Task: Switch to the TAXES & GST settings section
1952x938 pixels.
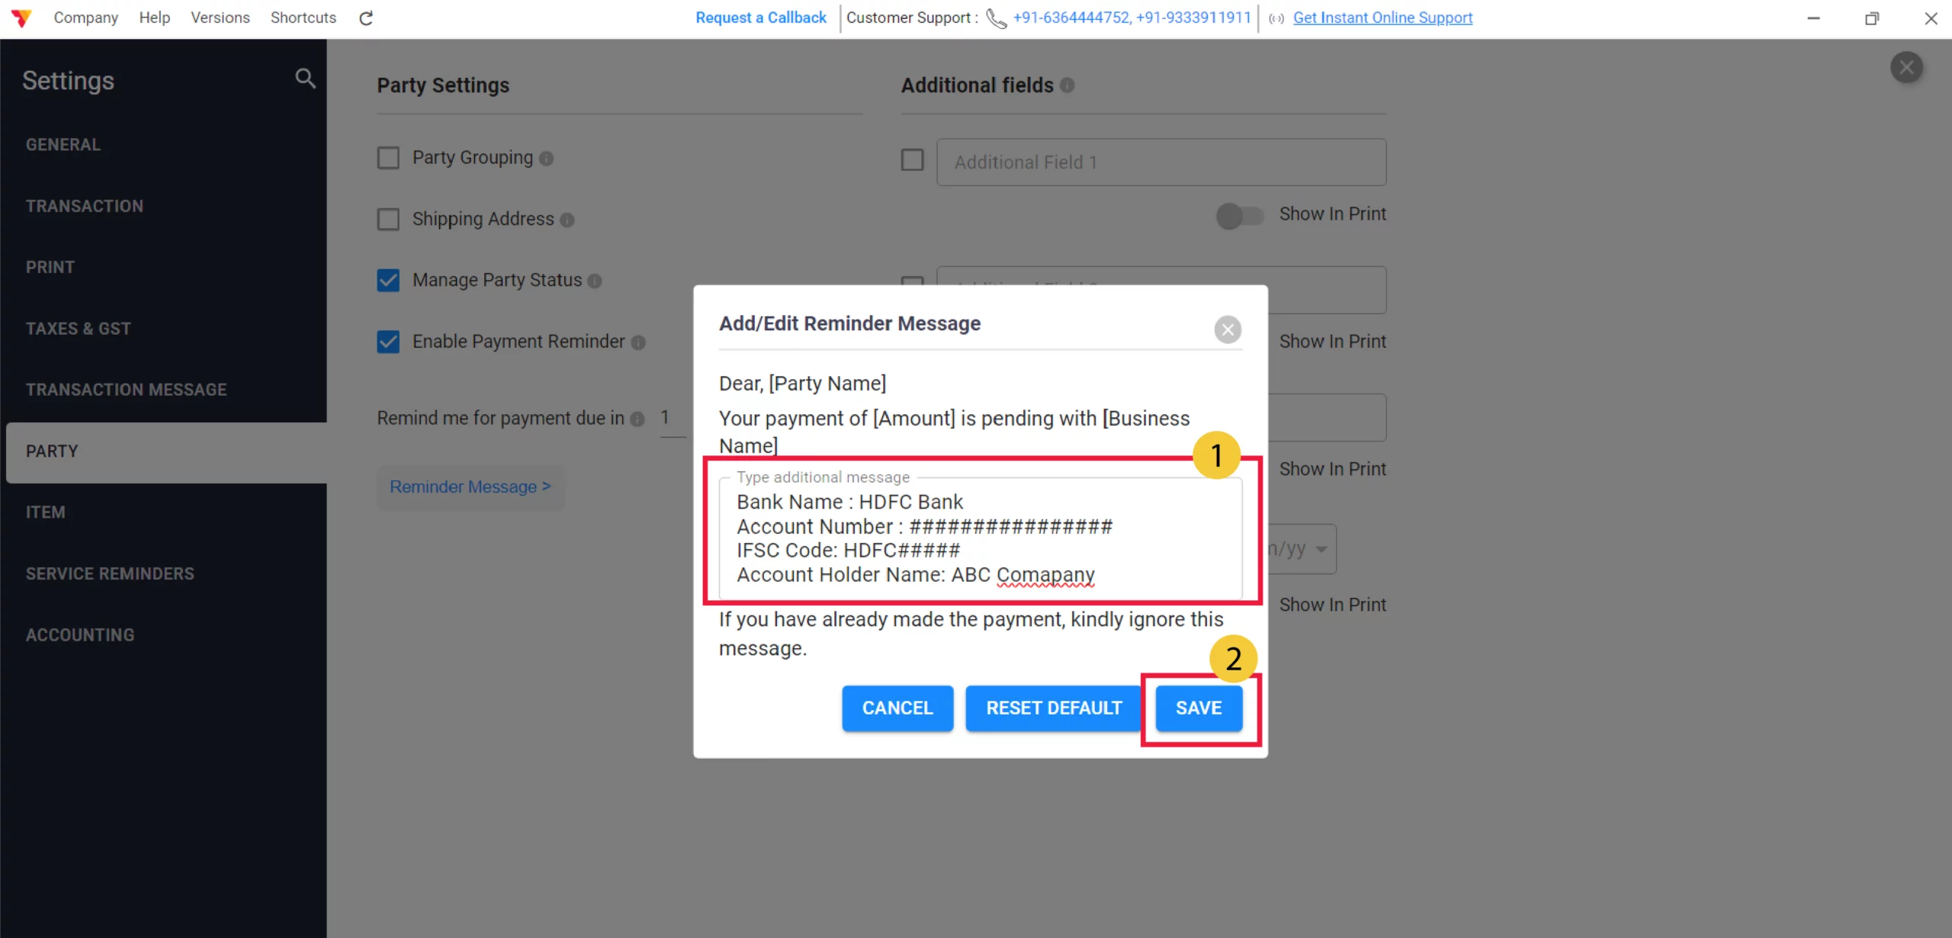Action: [78, 328]
